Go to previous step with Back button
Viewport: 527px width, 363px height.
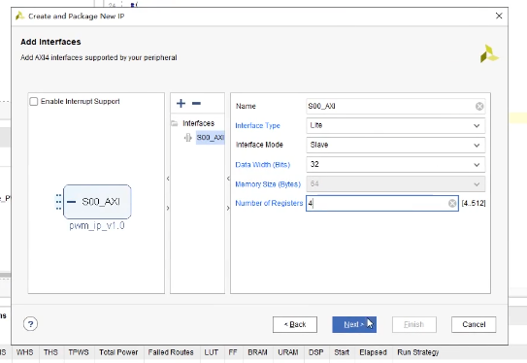[295, 324]
